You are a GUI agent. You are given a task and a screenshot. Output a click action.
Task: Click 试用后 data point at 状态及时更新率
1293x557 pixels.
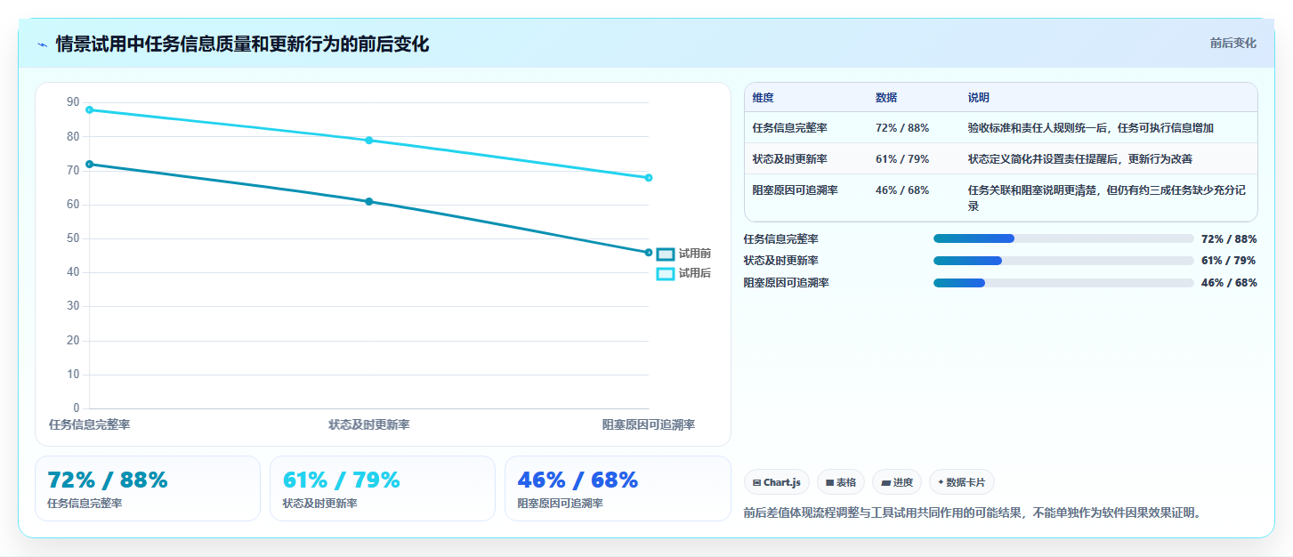coord(368,141)
